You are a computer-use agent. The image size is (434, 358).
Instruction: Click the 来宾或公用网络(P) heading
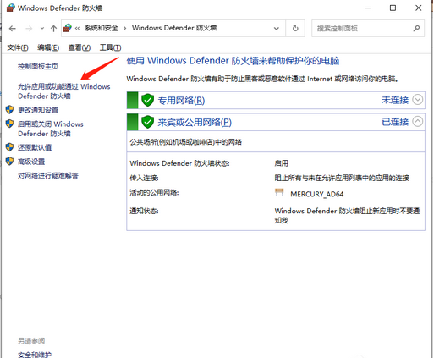195,123
